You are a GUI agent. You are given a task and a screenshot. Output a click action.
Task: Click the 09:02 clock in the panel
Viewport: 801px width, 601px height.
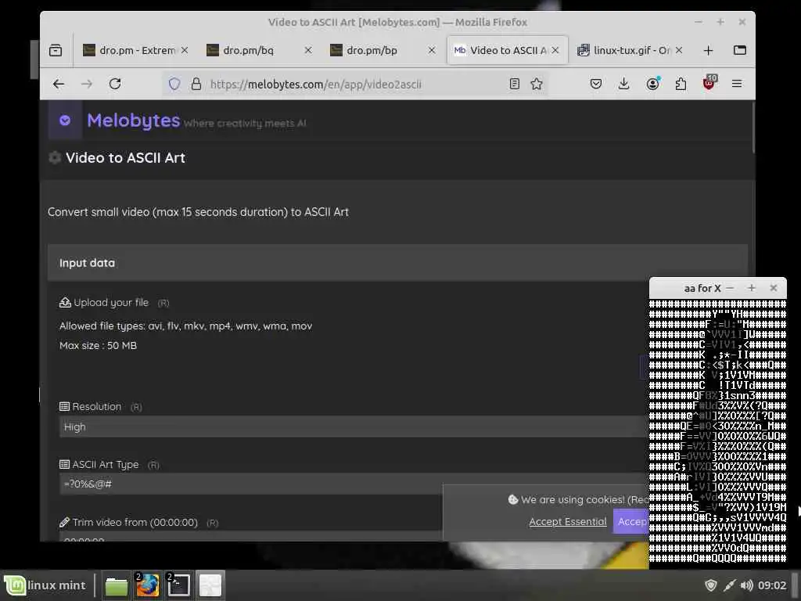click(772, 585)
